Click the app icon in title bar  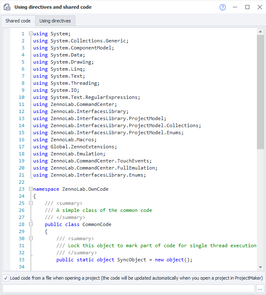coord(7,7)
